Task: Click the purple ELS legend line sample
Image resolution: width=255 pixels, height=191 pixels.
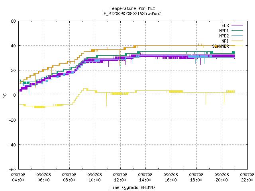Action: point(237,25)
